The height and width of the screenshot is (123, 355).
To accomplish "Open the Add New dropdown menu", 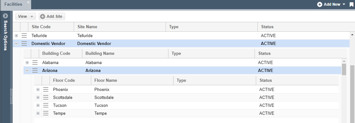I will pos(344,4).
